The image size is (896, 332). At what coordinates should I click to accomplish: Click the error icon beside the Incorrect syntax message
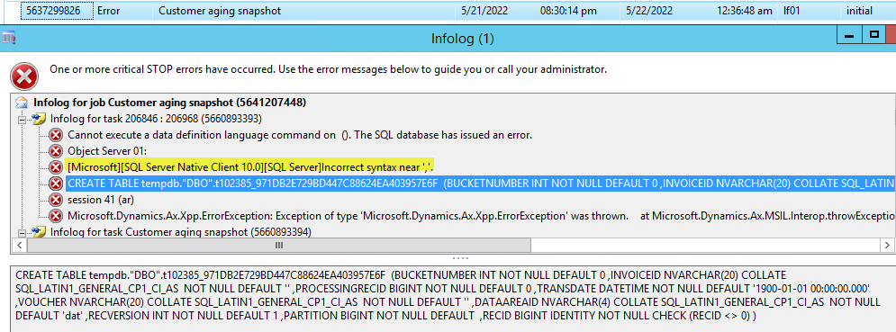click(x=56, y=166)
